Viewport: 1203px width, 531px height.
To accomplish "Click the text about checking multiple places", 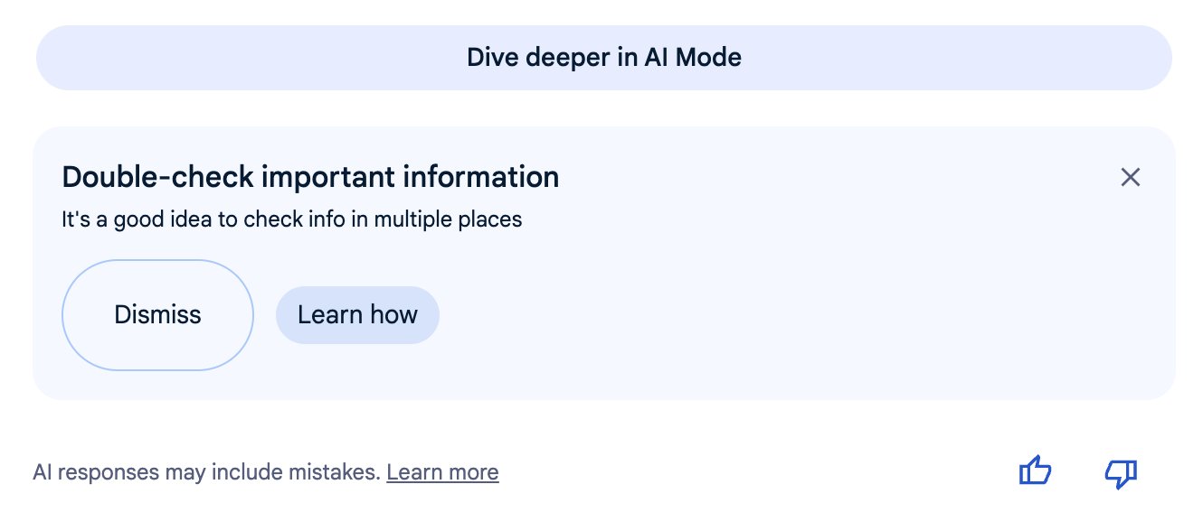I will (291, 219).
